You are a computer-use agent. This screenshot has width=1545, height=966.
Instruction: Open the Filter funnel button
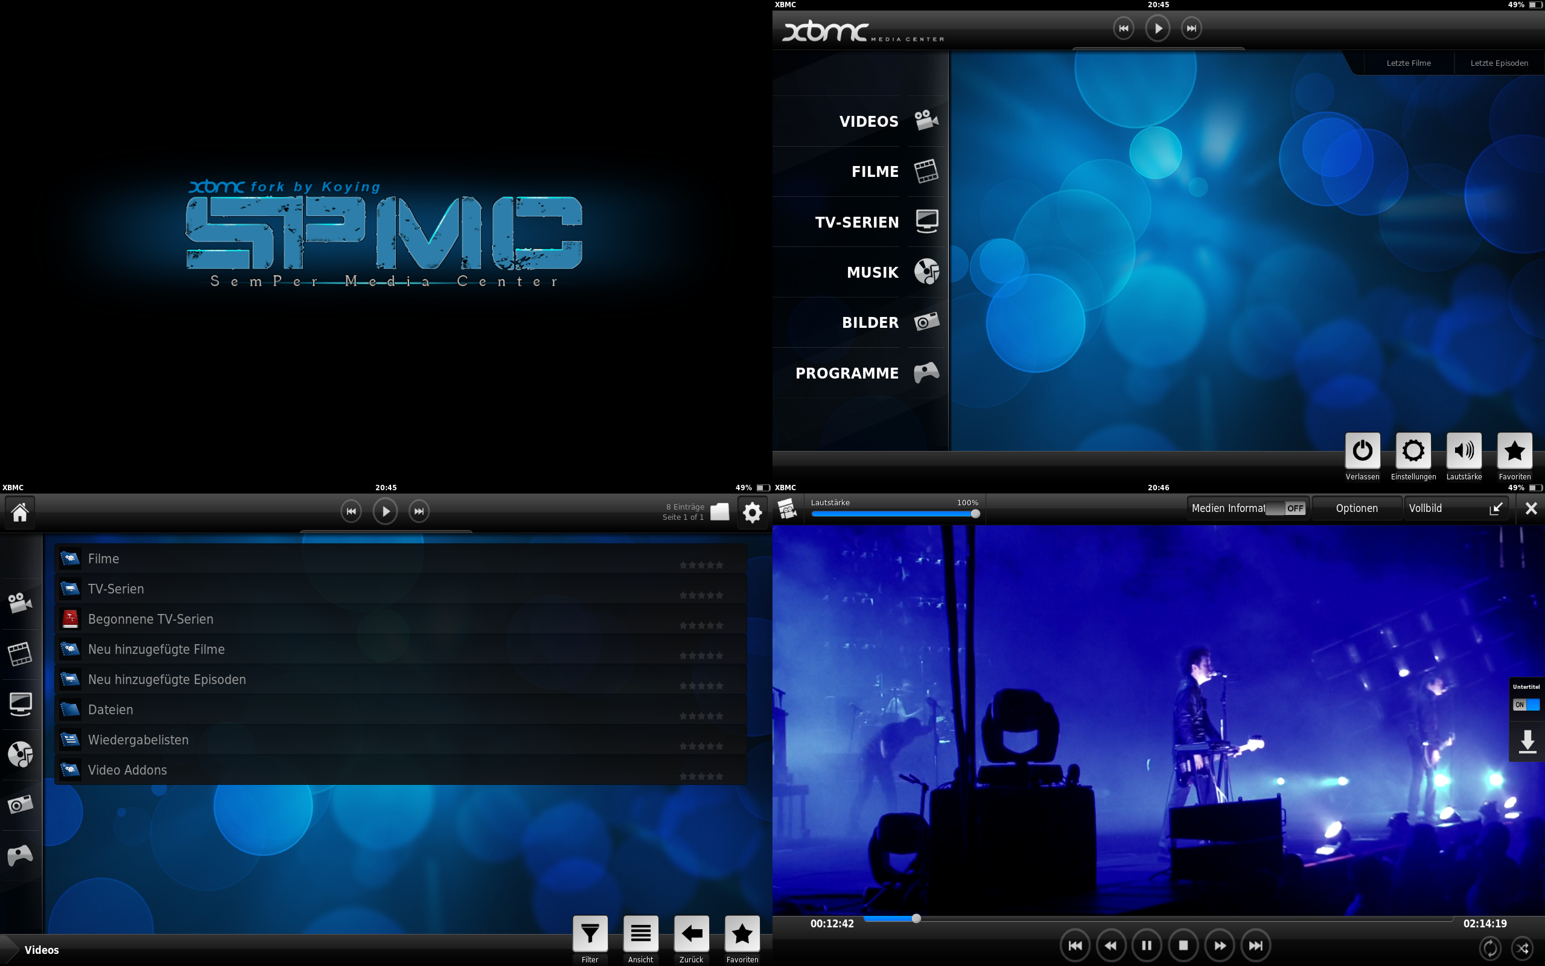point(590,933)
